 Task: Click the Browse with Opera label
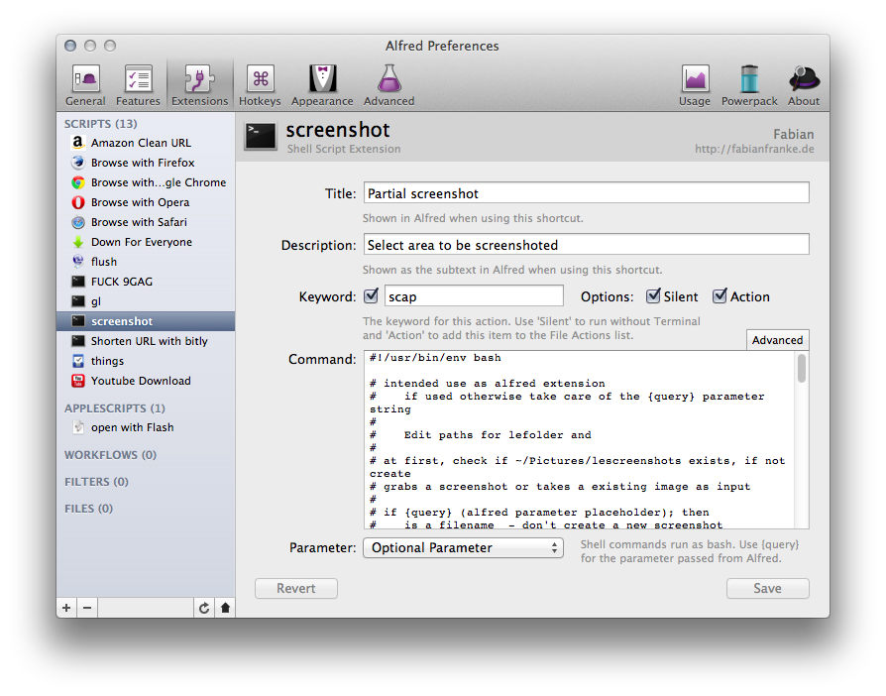pyautogui.click(x=140, y=202)
